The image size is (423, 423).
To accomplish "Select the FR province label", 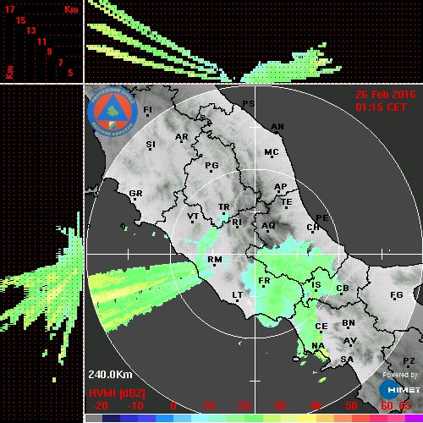I will pyautogui.click(x=264, y=281).
